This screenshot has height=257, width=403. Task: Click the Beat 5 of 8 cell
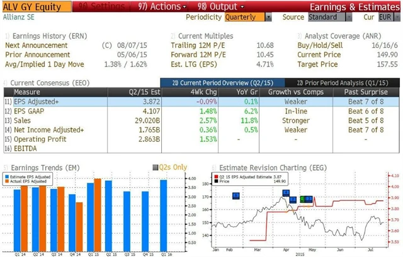[366, 120]
